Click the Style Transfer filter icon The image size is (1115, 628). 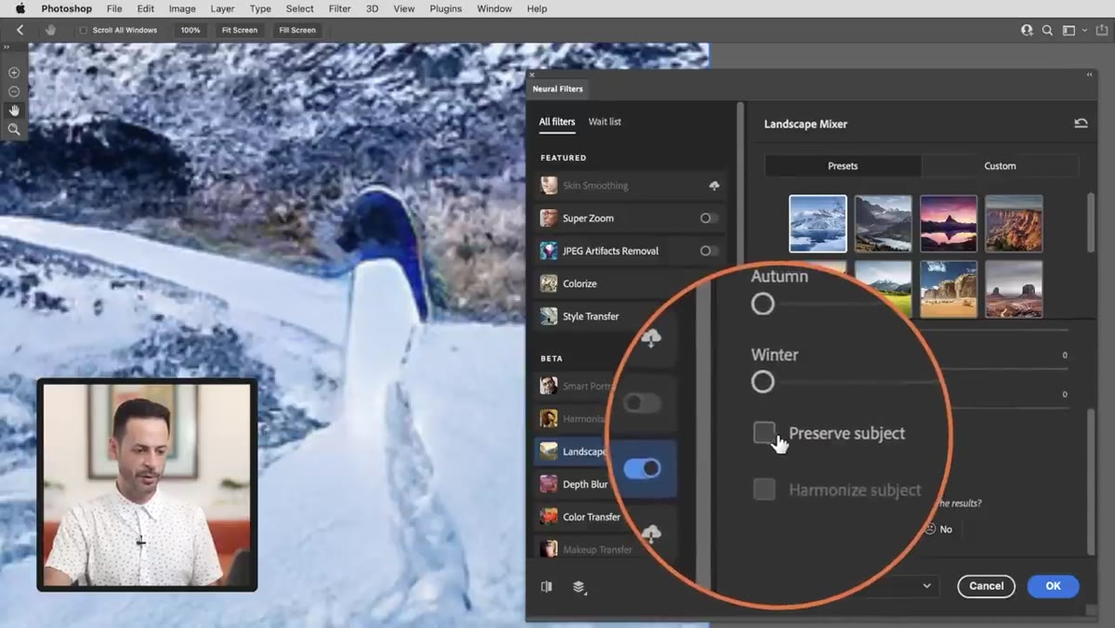[x=549, y=316]
